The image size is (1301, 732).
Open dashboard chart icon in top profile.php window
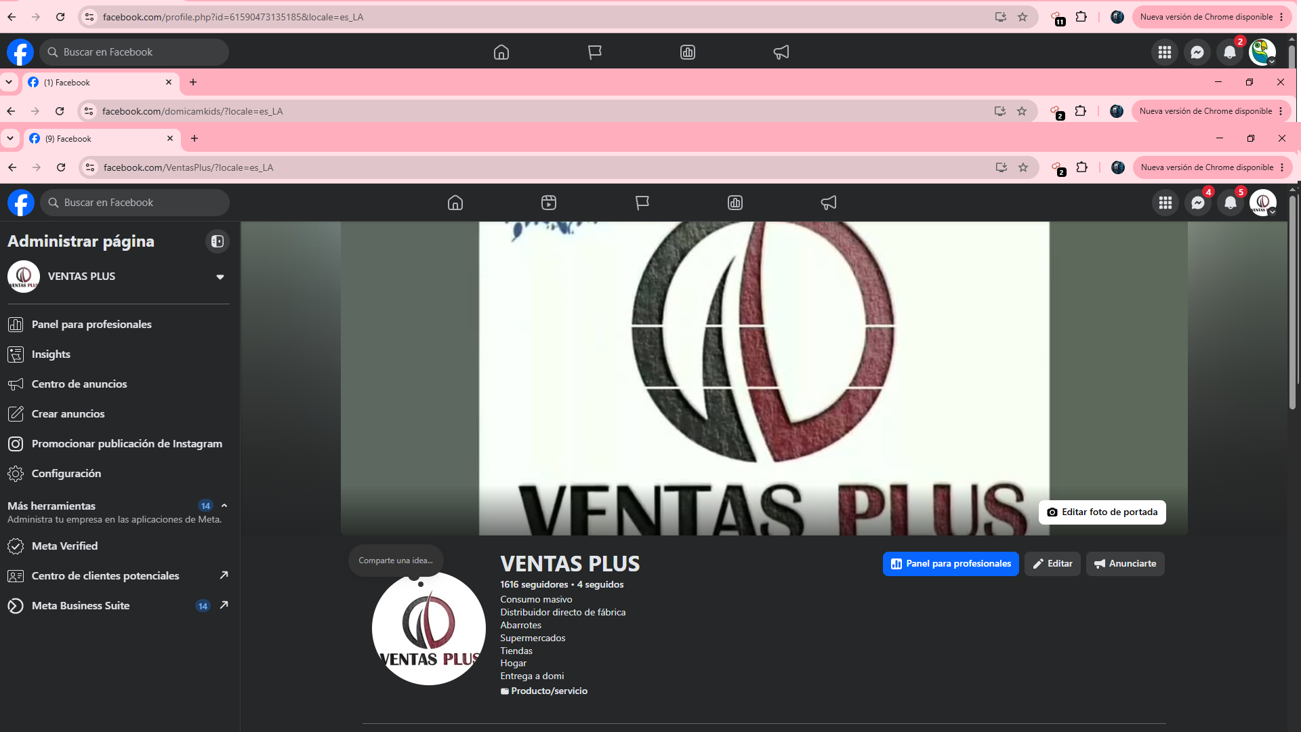coord(688,52)
